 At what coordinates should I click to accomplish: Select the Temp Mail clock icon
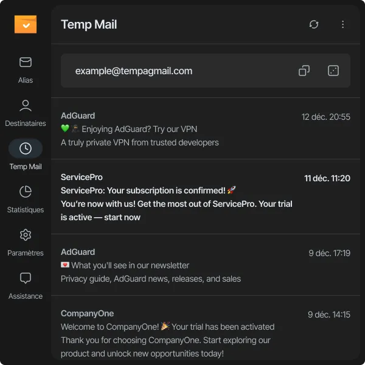[x=26, y=148]
